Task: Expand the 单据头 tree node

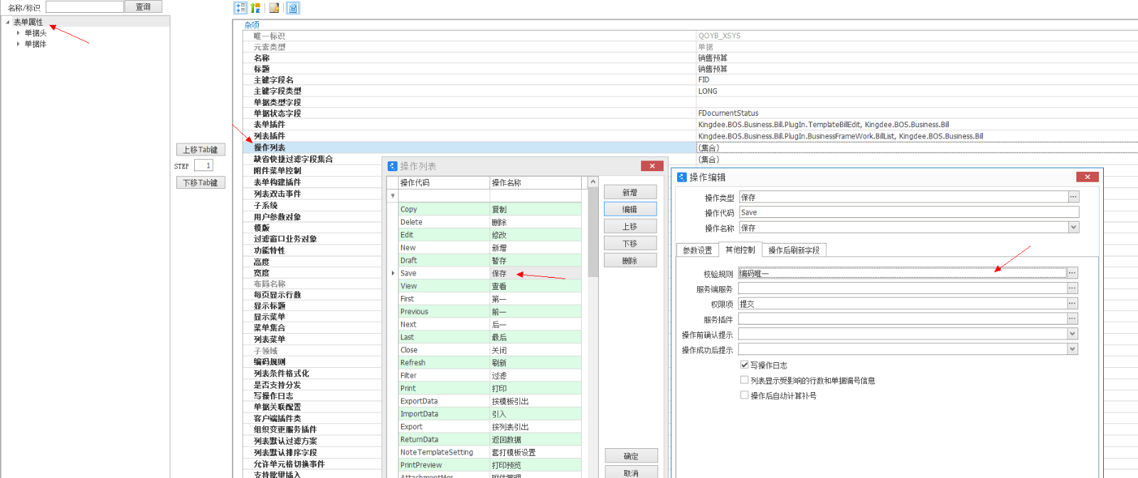Action: tap(18, 33)
